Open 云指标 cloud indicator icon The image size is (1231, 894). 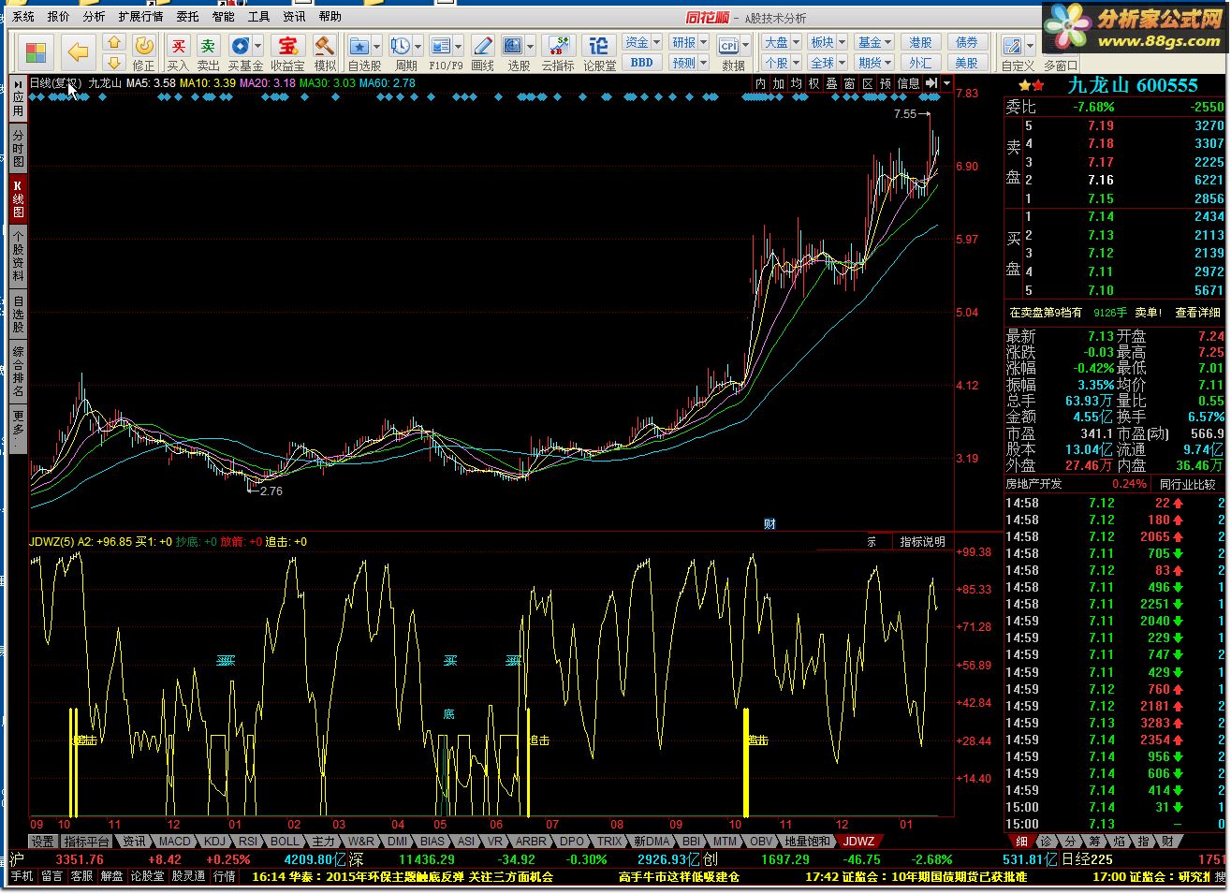pos(558,45)
